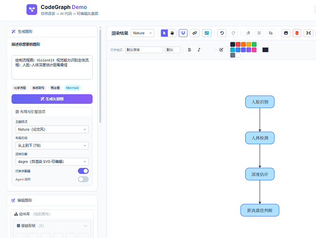Click the 生成矢量图 button
Screen dimensions: 316x238
[52, 99]
